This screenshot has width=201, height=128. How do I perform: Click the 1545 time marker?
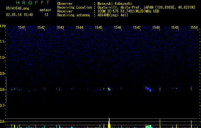coord(98,28)
